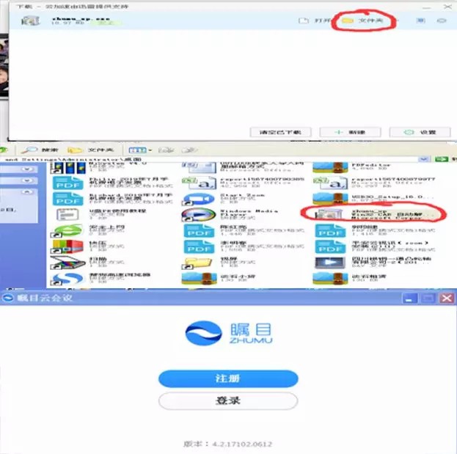
Task: Select the Philip 2019年7月 PDF file
Action: click(x=113, y=183)
